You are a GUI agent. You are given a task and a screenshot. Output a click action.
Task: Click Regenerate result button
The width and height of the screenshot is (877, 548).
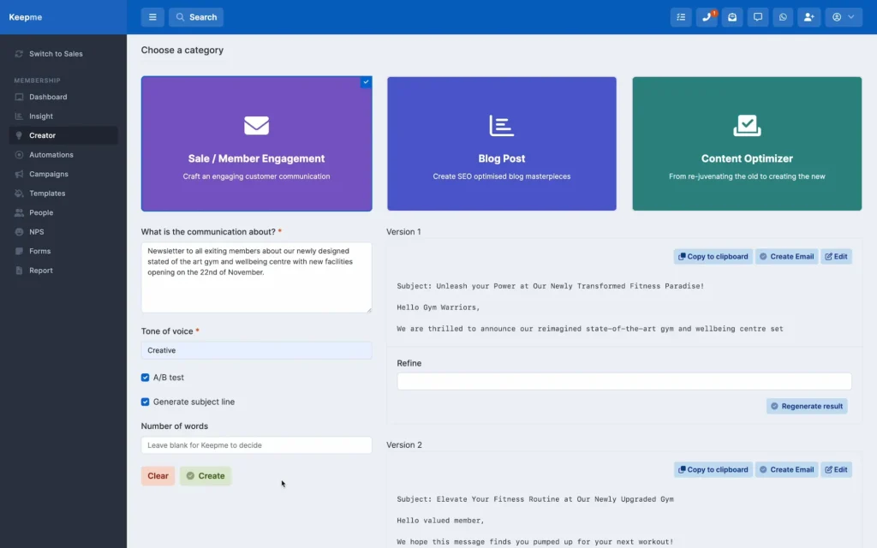(807, 407)
